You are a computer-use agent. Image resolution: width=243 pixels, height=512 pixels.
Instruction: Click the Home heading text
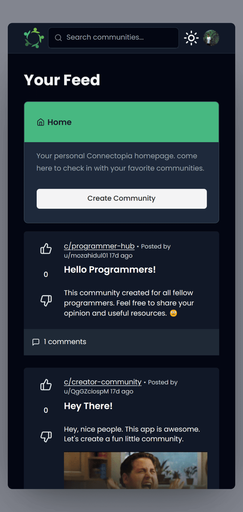(x=60, y=122)
